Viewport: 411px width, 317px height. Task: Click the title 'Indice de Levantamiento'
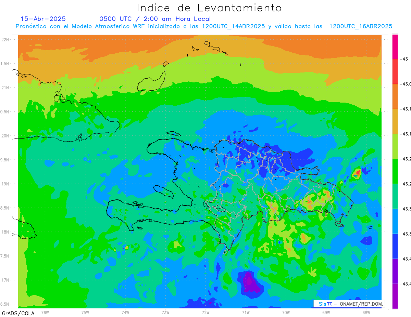point(209,8)
